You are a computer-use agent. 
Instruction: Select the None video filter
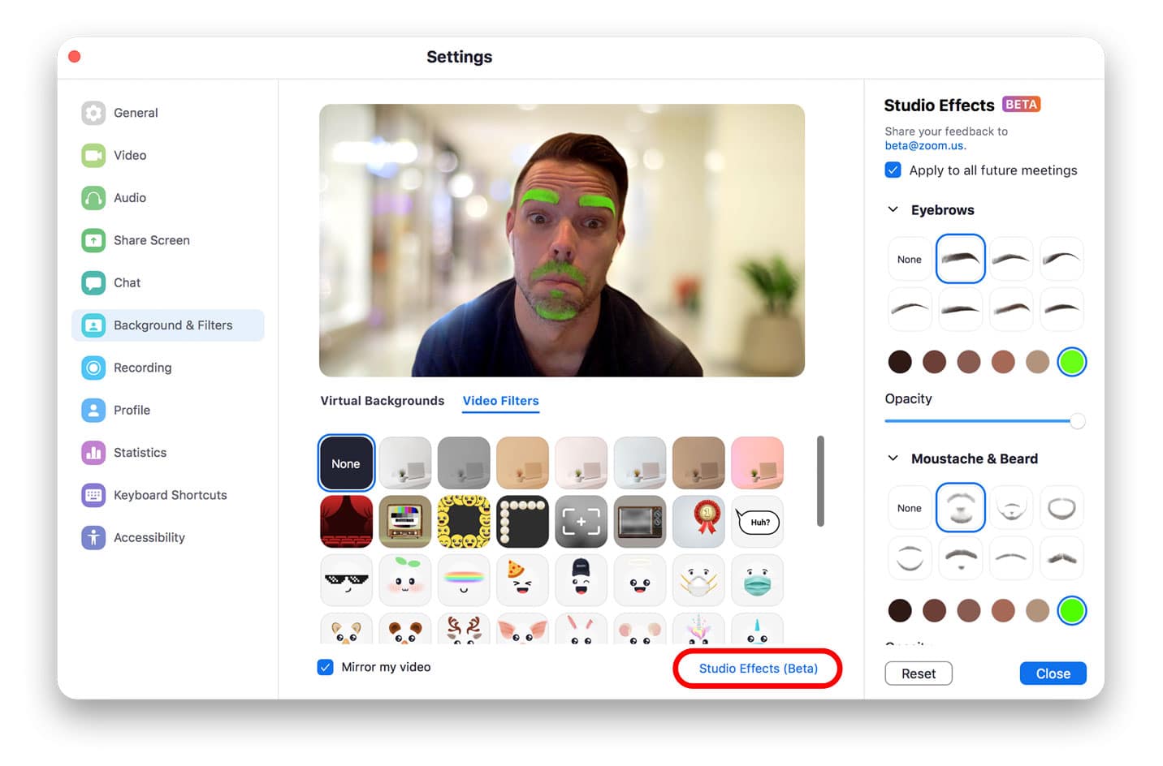point(346,463)
